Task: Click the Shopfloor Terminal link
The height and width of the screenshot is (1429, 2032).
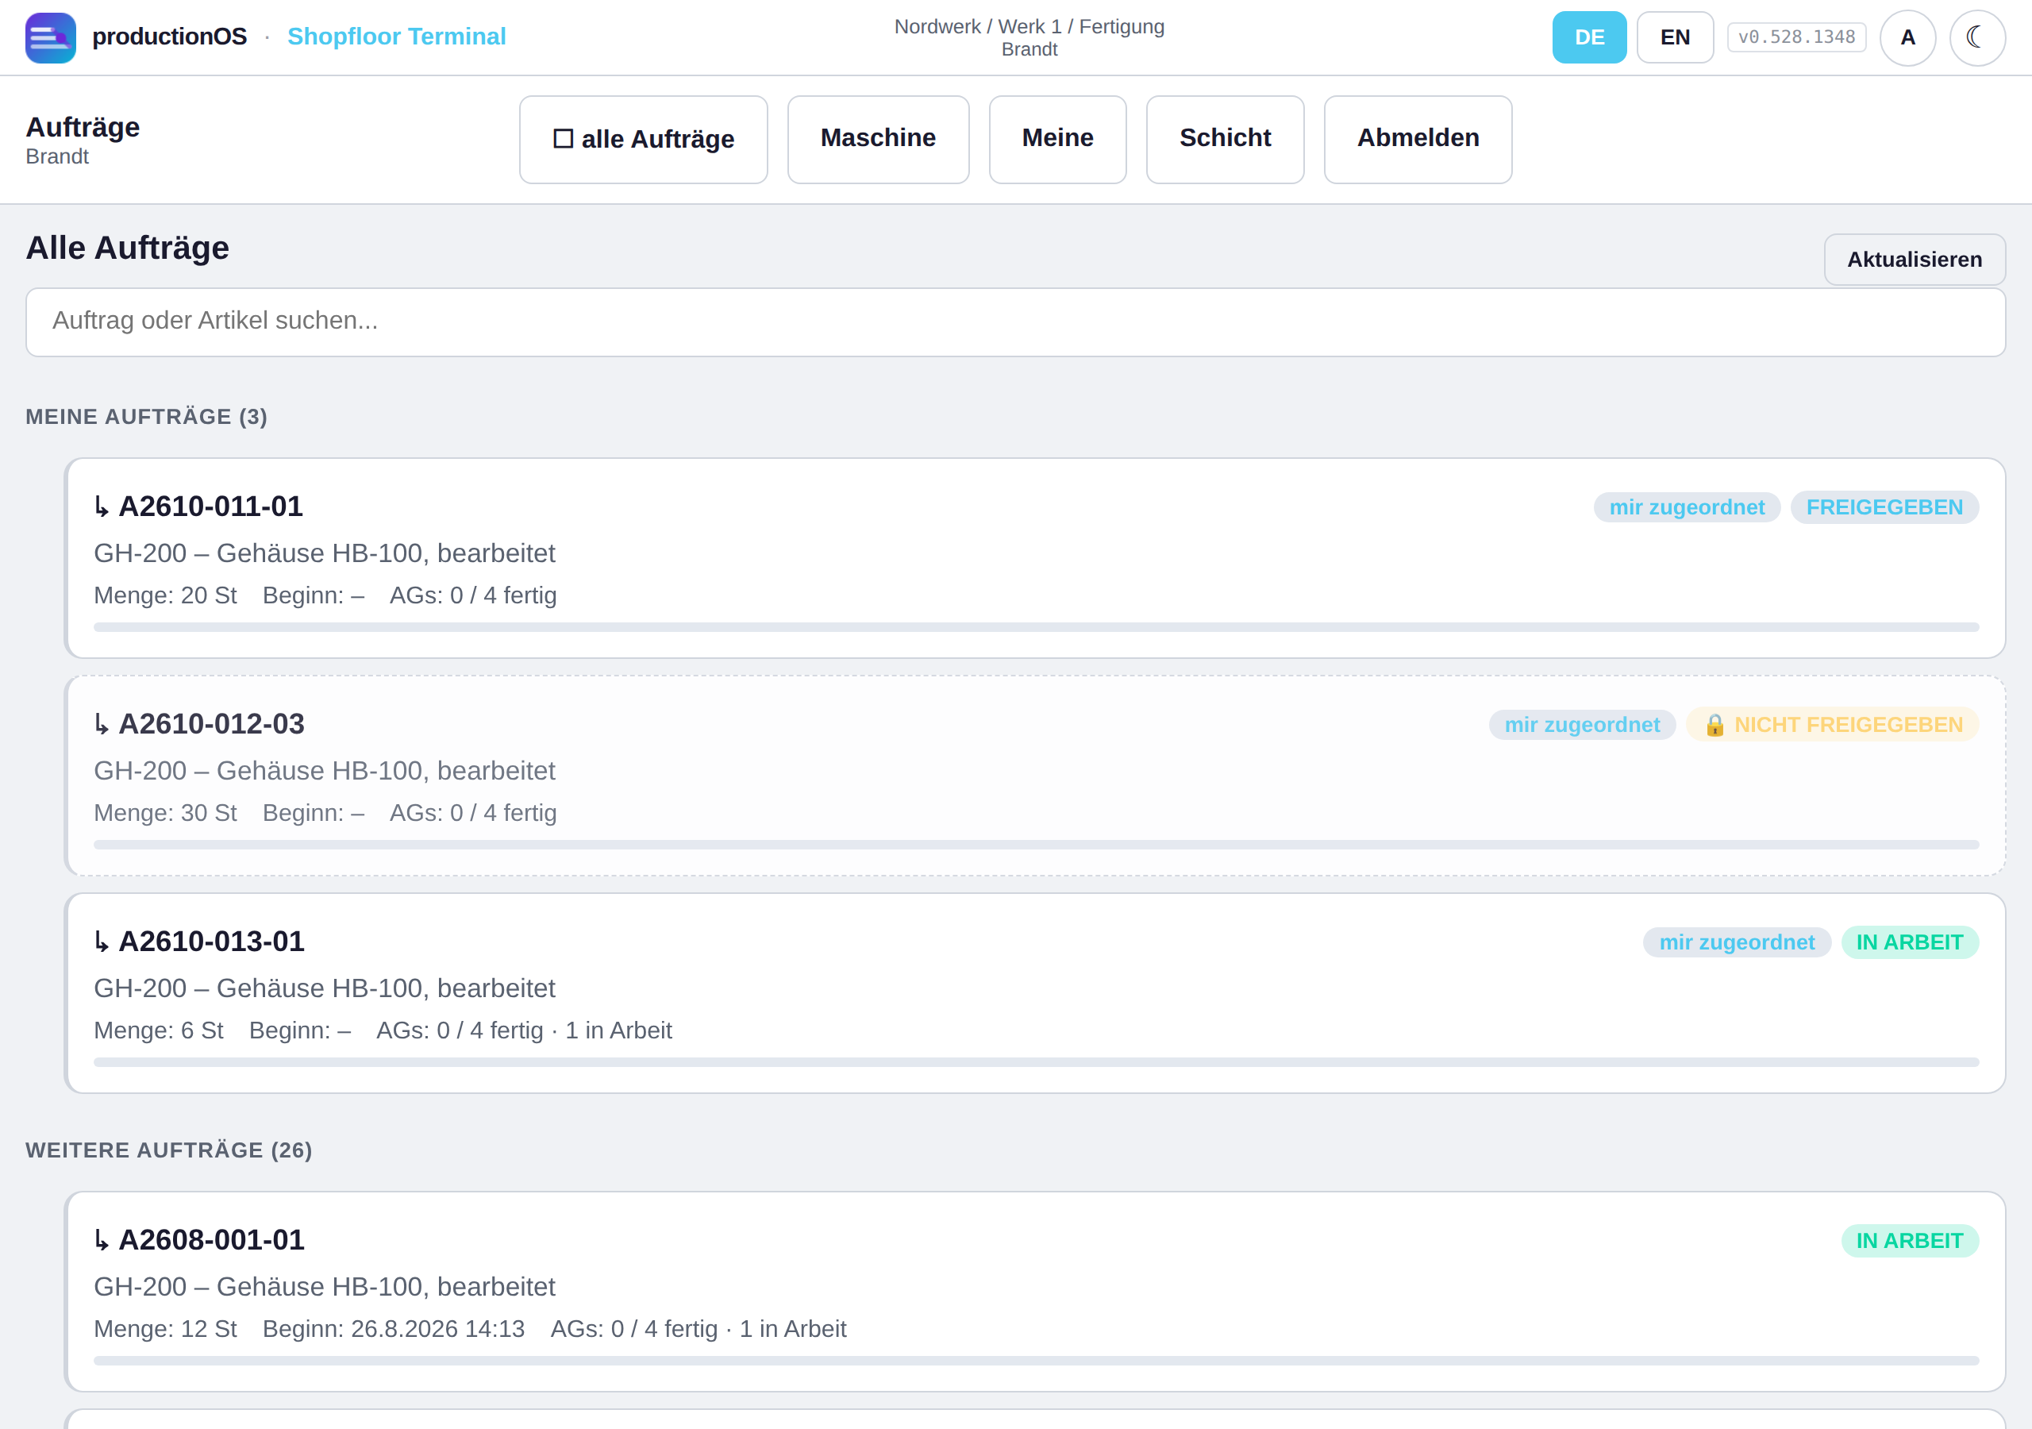Action: click(x=397, y=37)
